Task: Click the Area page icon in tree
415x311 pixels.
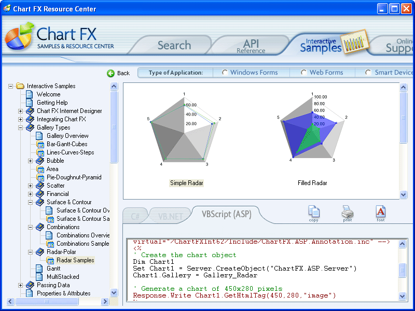Action: [x=40, y=169]
